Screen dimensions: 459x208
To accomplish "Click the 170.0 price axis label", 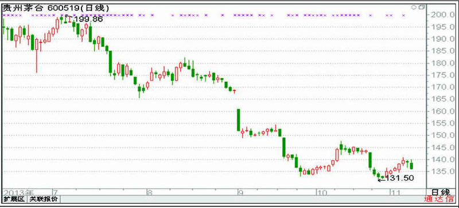I will tap(442, 87).
